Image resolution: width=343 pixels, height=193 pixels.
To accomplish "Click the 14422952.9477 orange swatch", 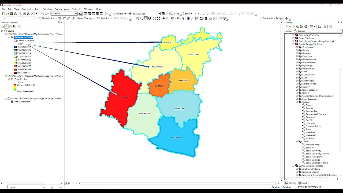I will click(x=15, y=66).
